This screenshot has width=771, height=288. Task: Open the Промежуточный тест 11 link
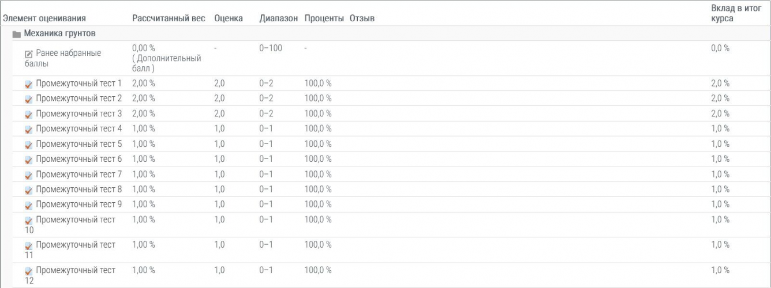[75, 245]
